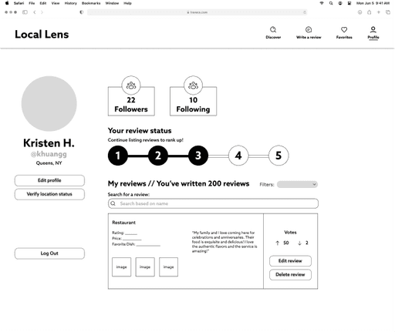Screen dimensions: 395x332
Task: Open the 22 Followers card
Action: (131, 101)
